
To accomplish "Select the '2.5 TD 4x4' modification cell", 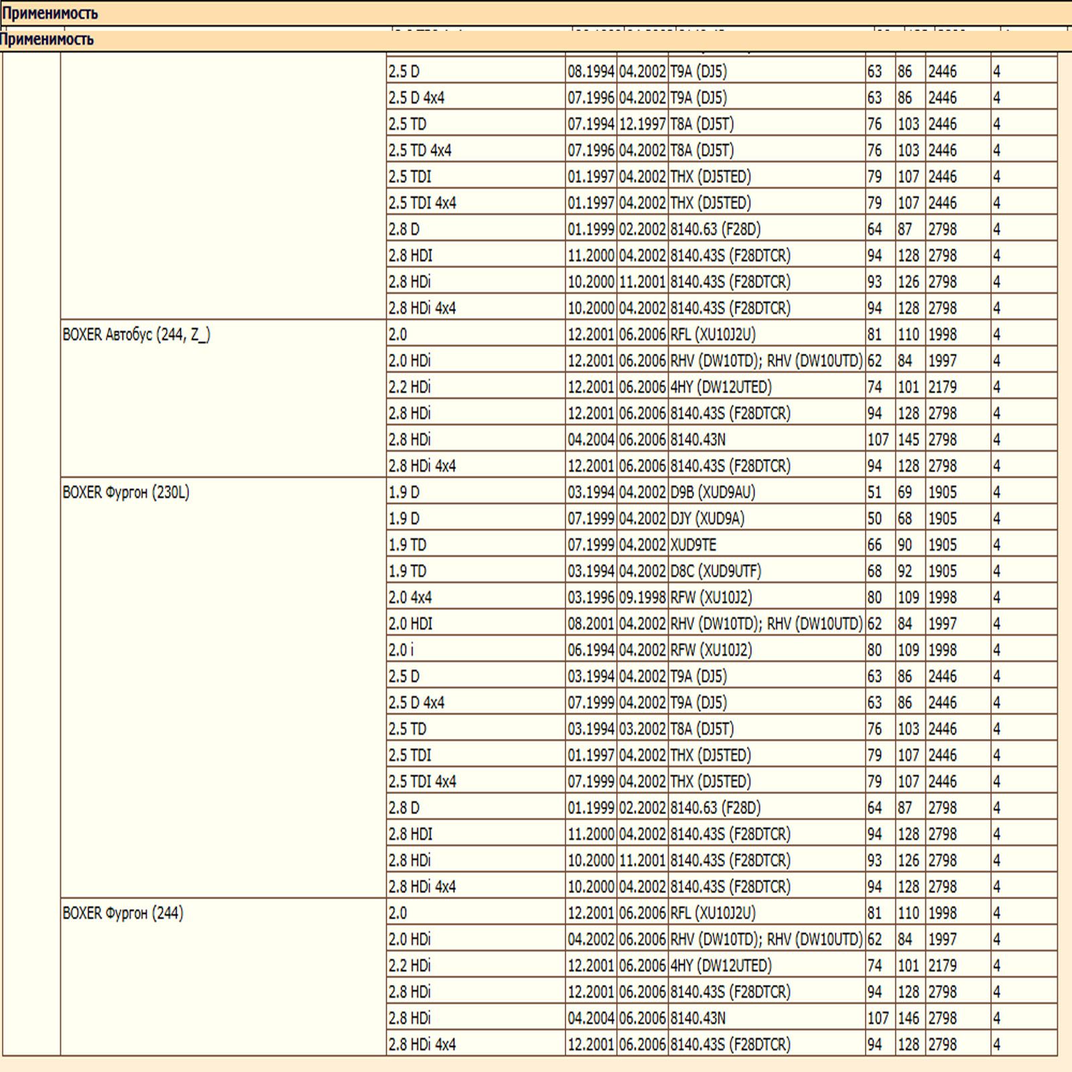I will (x=476, y=150).
